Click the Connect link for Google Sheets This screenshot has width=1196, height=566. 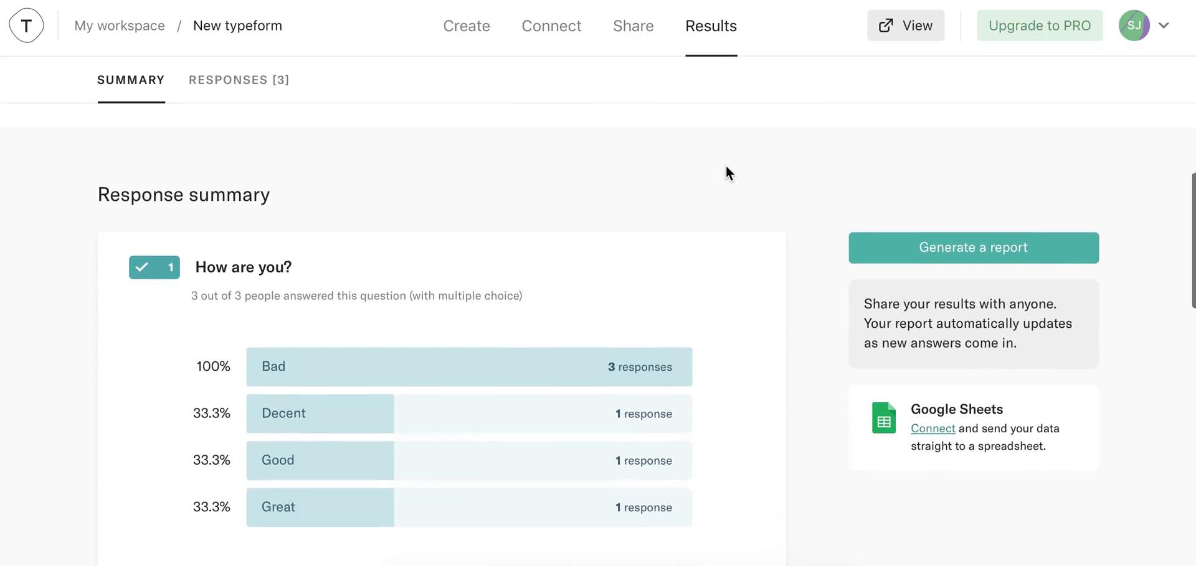[933, 429]
